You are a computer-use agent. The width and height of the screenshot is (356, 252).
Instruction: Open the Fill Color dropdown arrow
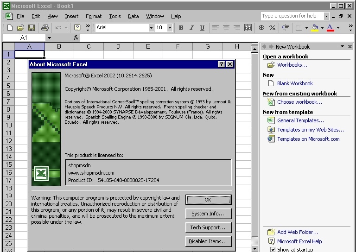click(322, 28)
